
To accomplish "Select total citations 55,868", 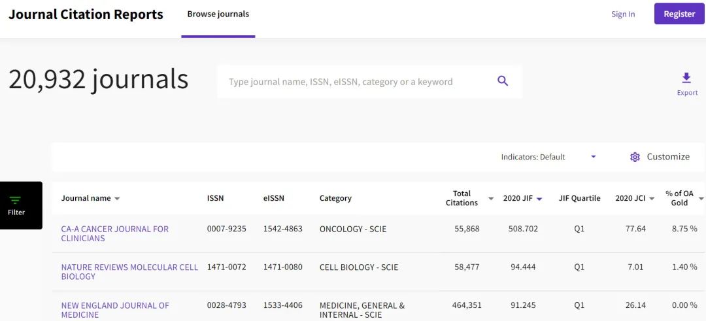I will coord(467,229).
